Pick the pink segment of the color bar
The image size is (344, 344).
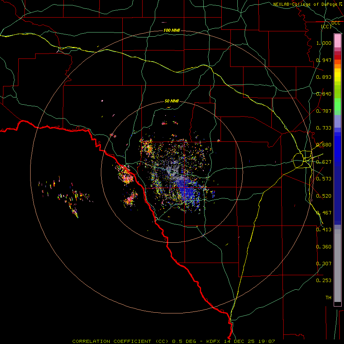(338, 41)
